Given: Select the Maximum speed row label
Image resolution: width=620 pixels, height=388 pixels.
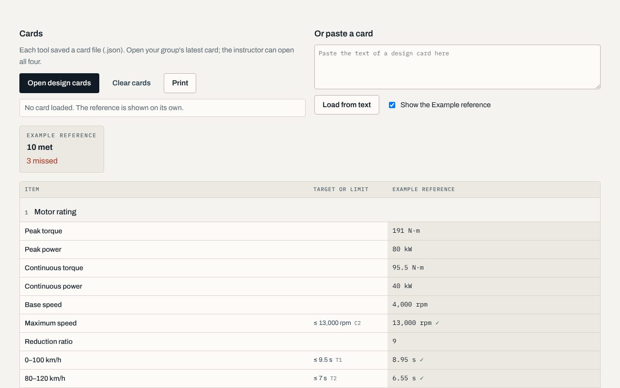Looking at the screenshot, I should pyautogui.click(x=51, y=323).
